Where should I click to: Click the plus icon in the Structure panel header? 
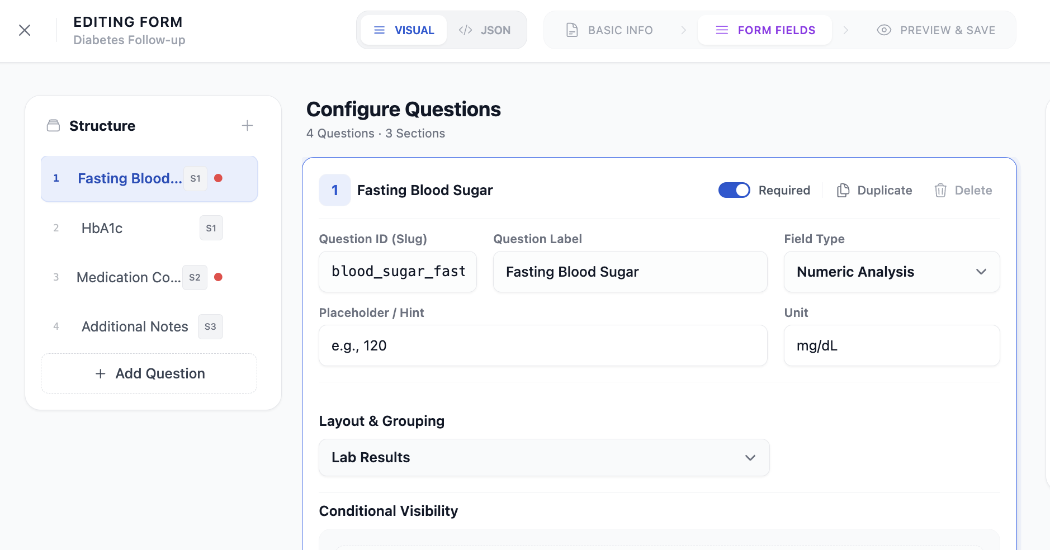click(x=247, y=125)
